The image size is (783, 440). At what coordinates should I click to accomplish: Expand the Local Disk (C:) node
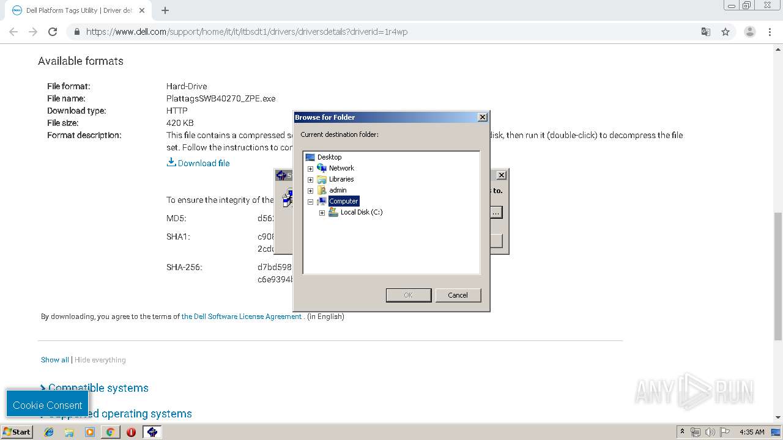(x=322, y=213)
